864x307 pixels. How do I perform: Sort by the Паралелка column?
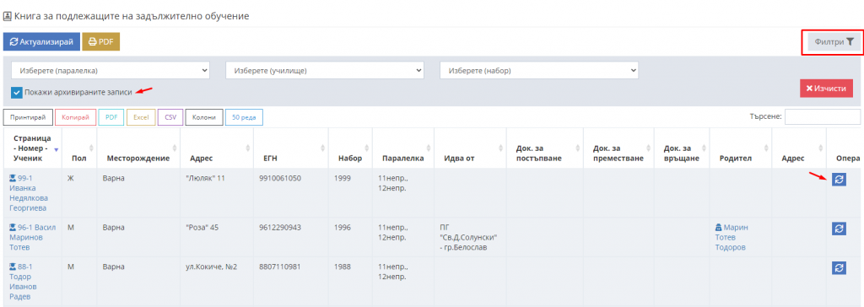[402, 148]
